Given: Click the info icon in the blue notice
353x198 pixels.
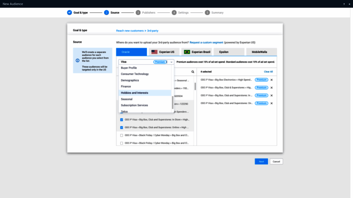Looking at the screenshot, I should click(78, 60).
